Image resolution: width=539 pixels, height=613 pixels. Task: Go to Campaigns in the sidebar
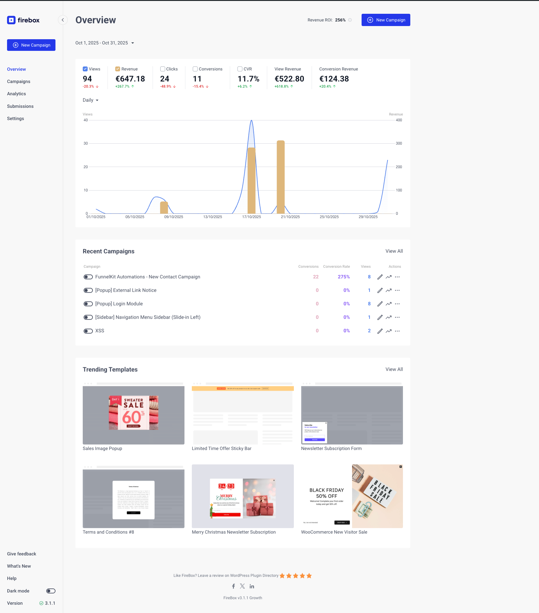click(19, 81)
